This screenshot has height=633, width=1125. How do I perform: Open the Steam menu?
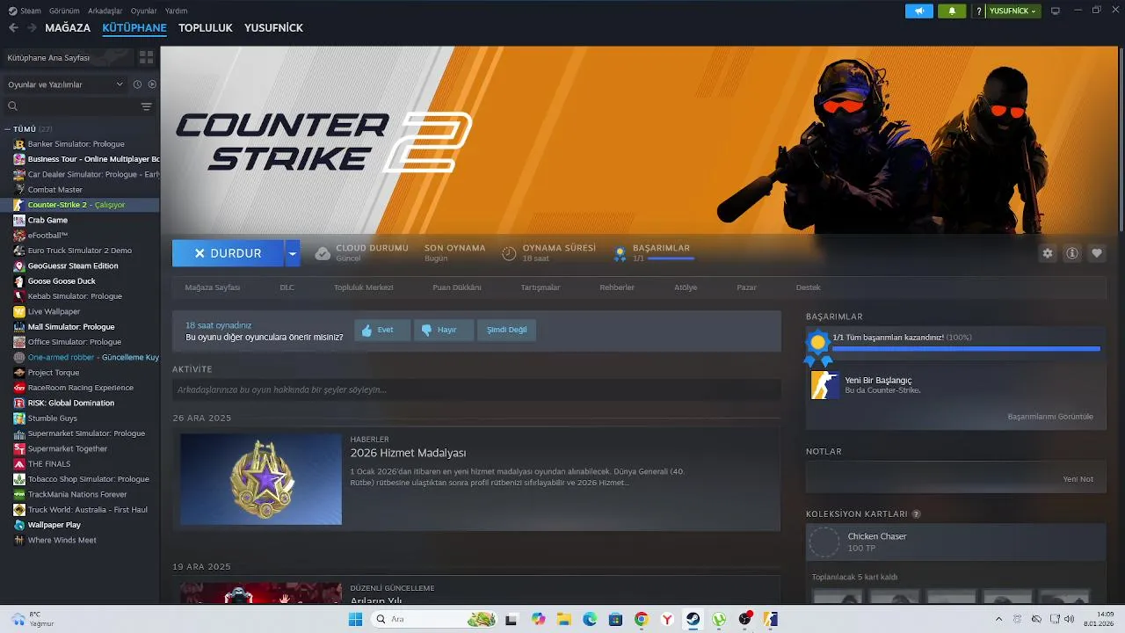pyautogui.click(x=25, y=11)
